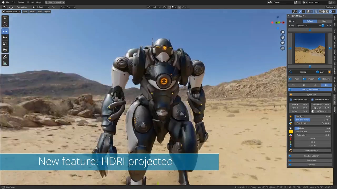Click the Back to Previous button
Image resolution: width=337 pixels, height=189 pixels.
pyautogui.click(x=55, y=2)
